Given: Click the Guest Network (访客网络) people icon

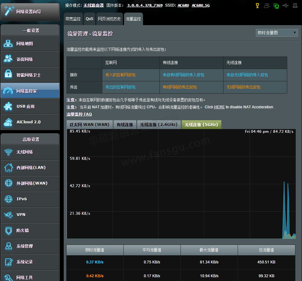Looking at the screenshot, I should pyautogui.click(x=8, y=59).
